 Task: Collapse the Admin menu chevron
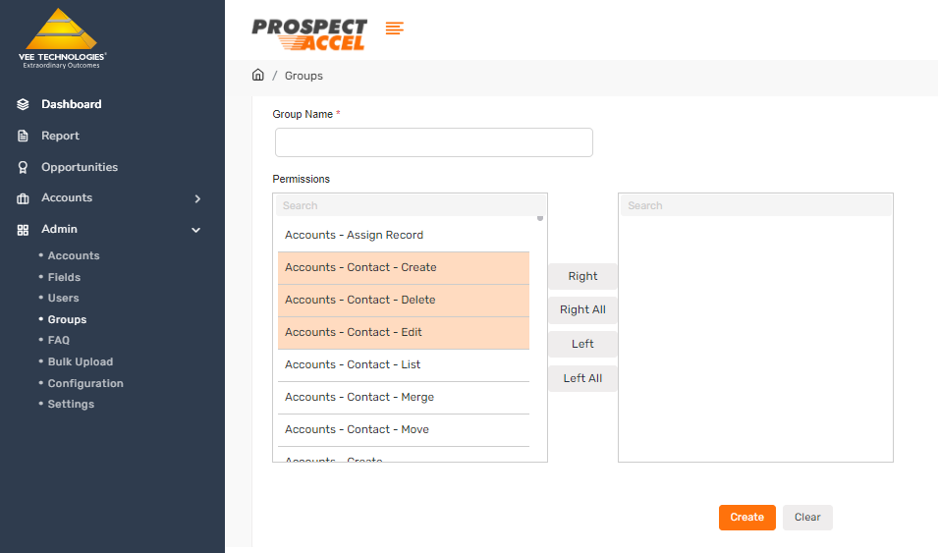tap(196, 230)
